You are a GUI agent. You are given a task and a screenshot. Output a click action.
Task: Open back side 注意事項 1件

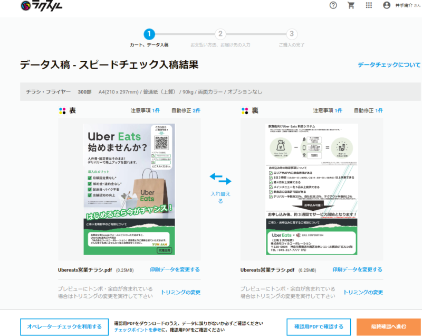tap(328, 110)
